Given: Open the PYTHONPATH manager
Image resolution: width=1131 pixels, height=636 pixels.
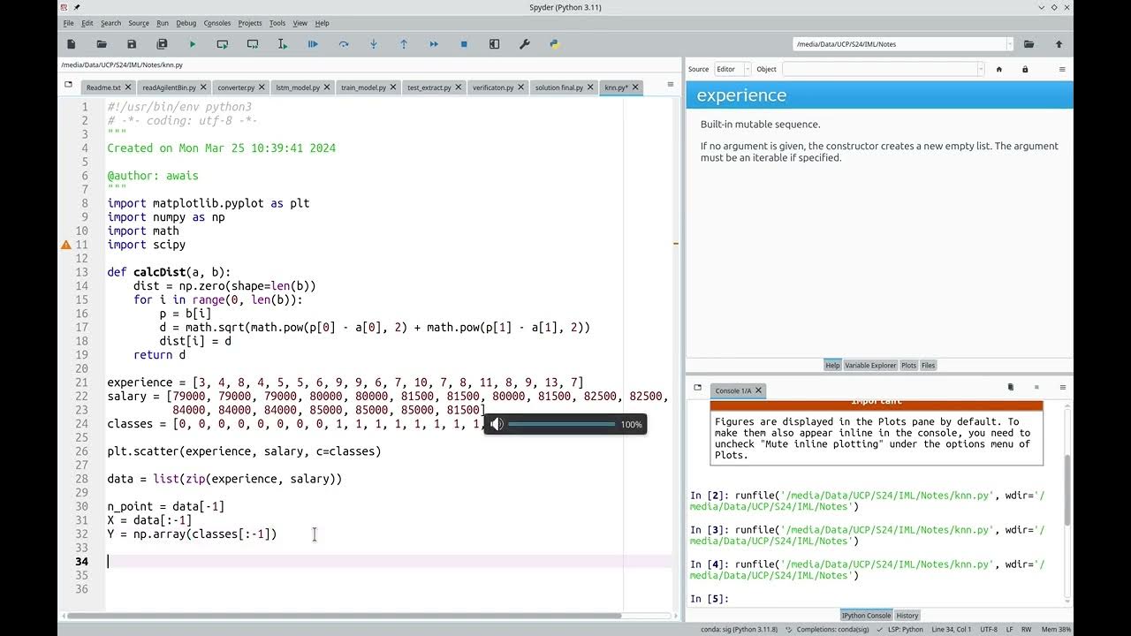Looking at the screenshot, I should [555, 44].
